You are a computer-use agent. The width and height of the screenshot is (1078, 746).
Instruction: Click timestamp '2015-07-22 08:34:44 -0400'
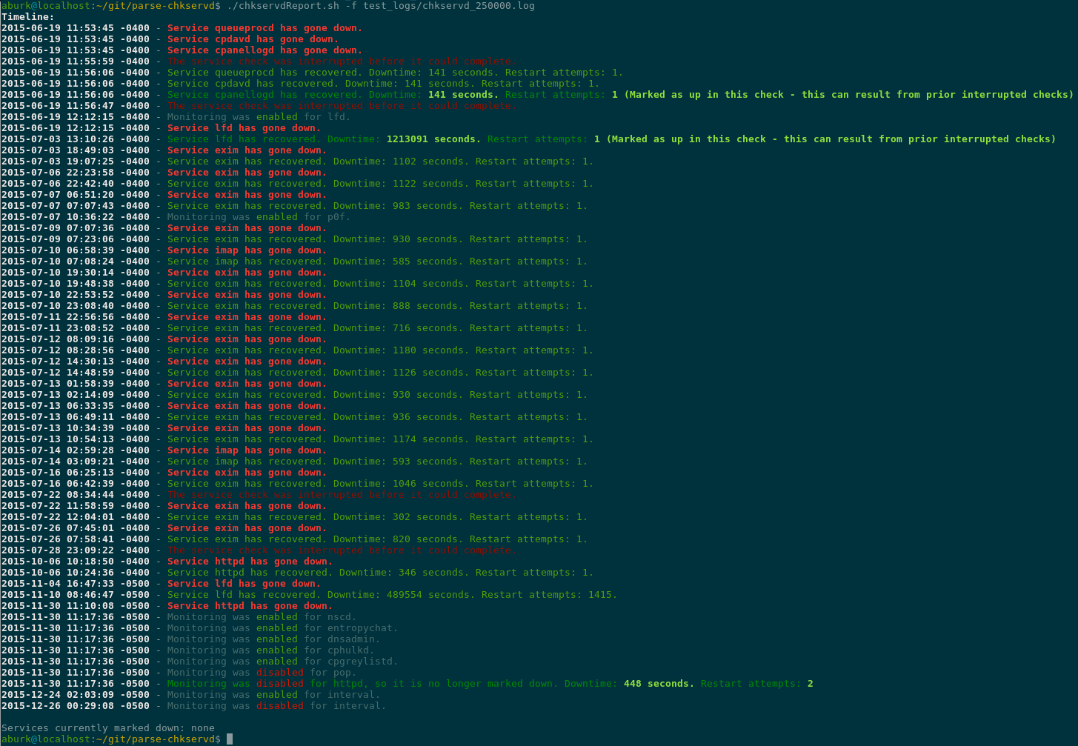click(76, 495)
